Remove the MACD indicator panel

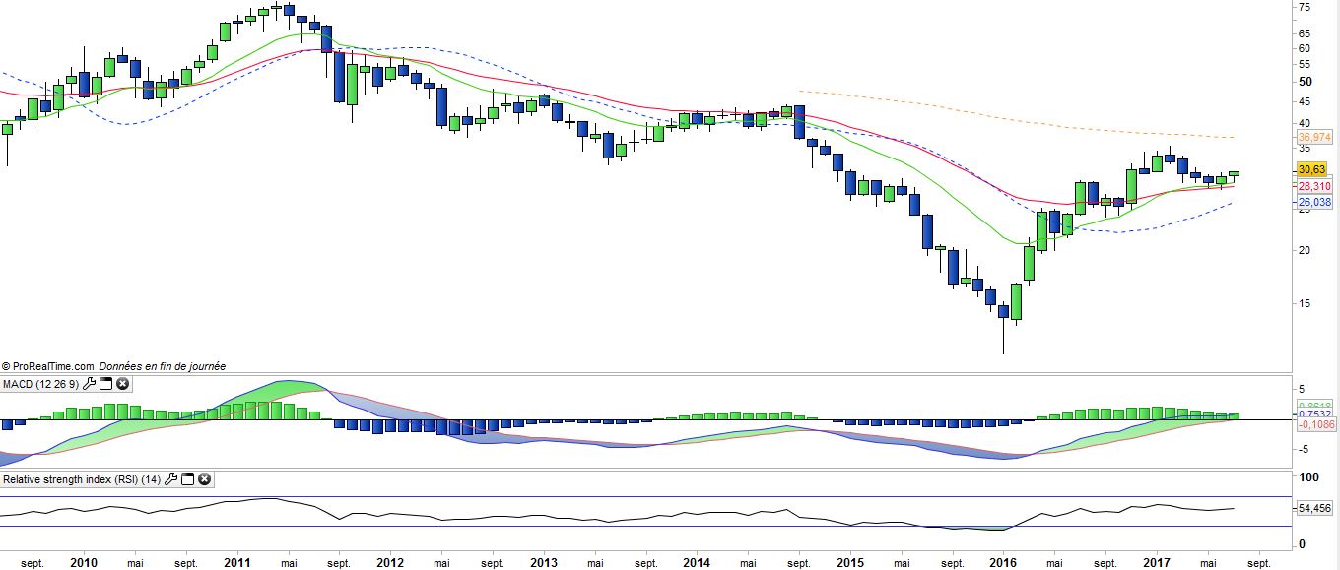(x=122, y=384)
